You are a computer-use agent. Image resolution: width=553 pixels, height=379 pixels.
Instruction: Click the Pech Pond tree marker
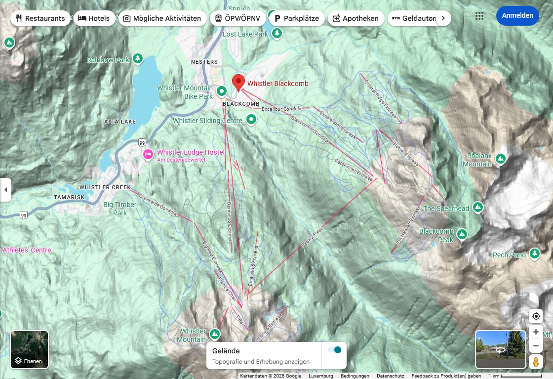point(535,254)
